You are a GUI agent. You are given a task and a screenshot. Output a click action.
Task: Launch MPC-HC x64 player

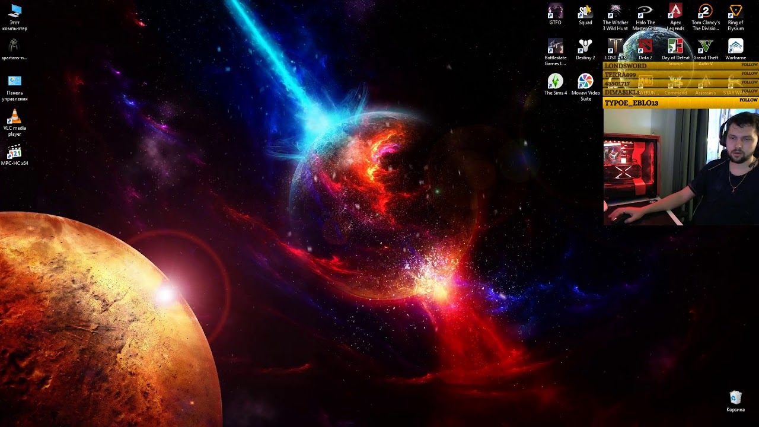[15, 155]
